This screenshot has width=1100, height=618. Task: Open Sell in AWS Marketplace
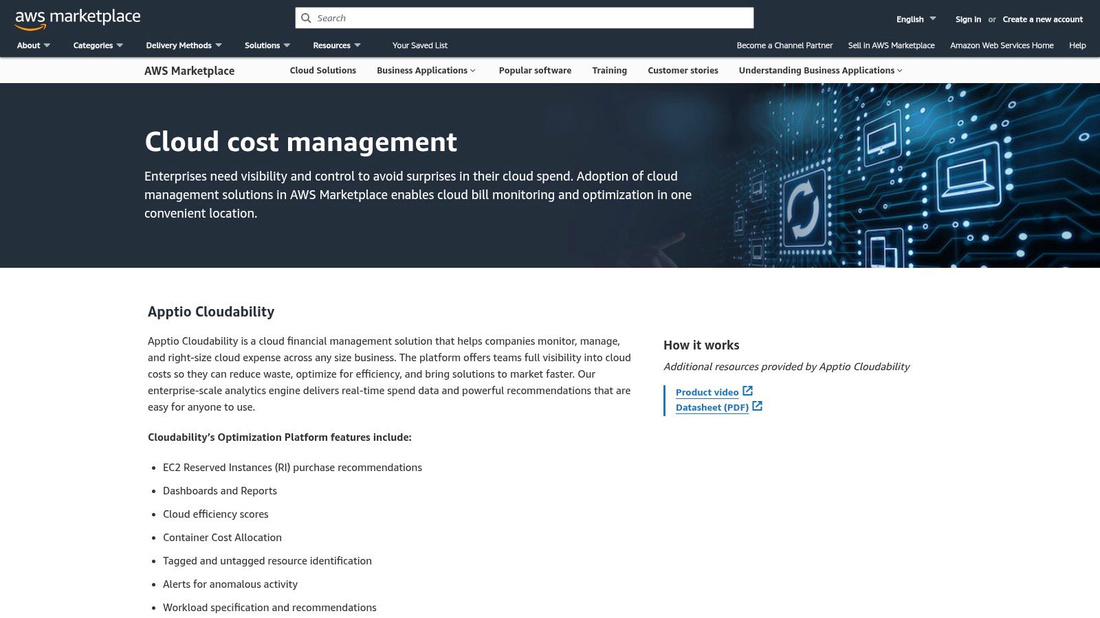pos(891,45)
